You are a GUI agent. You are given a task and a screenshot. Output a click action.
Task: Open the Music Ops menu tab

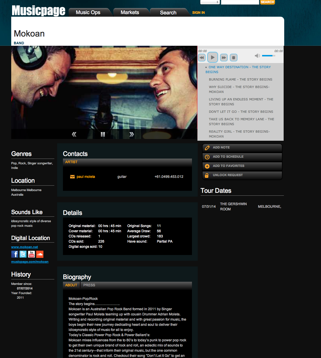88,12
